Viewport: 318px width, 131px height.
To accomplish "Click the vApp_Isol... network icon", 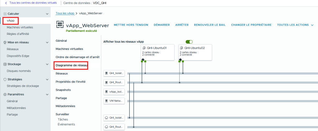I will click(107, 92).
